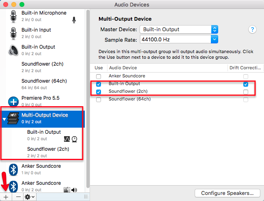
Task: Select the Built-in Microphone label
Action: [44, 13]
